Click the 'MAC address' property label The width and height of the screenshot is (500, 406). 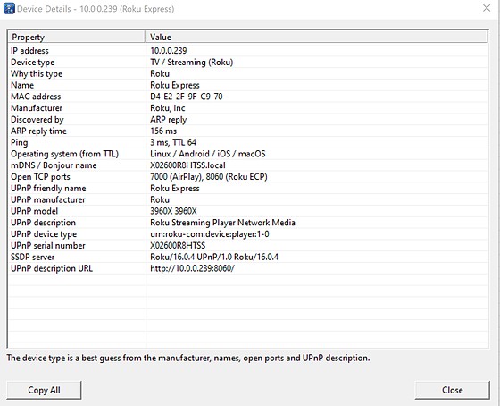36,97
